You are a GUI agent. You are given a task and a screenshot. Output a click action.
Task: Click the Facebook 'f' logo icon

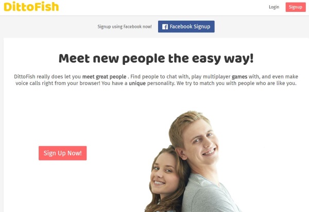(165, 27)
